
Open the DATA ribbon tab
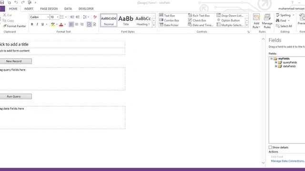click(68, 9)
